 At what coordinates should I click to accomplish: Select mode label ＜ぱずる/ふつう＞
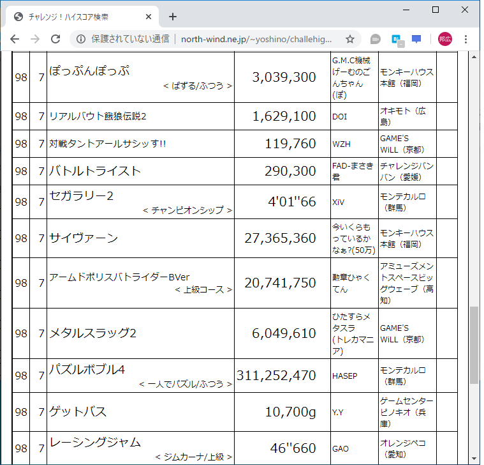(198, 86)
